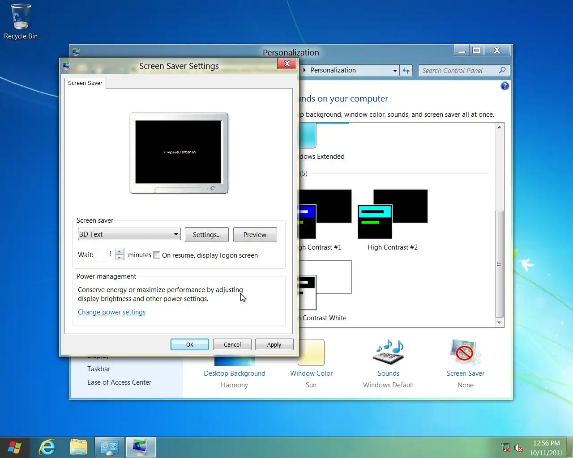The image size is (573, 458).
Task: Click Cancel in Screen Saver Settings
Action: click(x=232, y=344)
